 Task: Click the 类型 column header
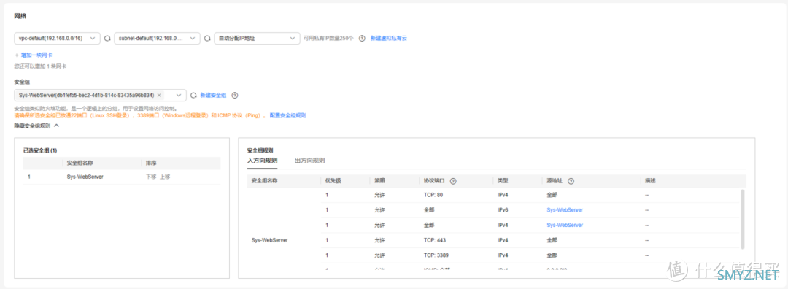point(503,181)
